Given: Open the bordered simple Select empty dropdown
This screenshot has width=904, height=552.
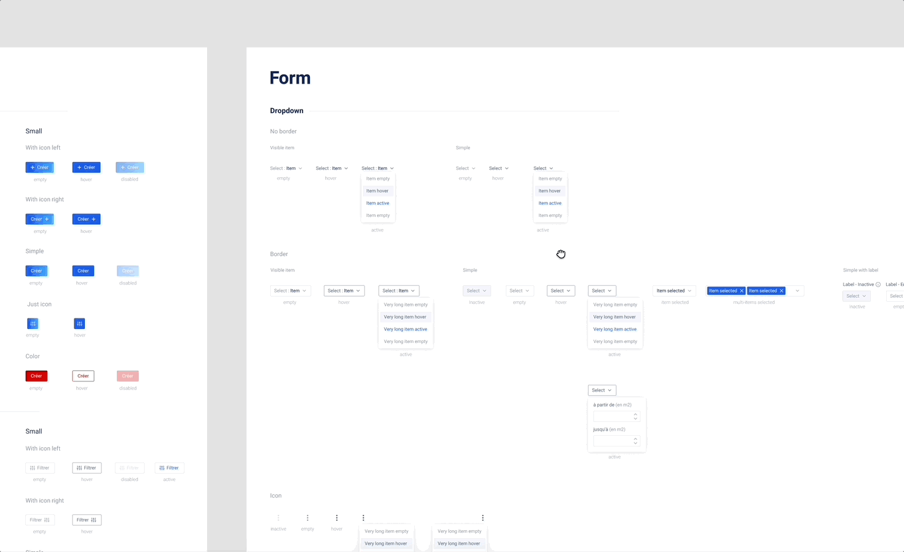Looking at the screenshot, I should point(520,291).
